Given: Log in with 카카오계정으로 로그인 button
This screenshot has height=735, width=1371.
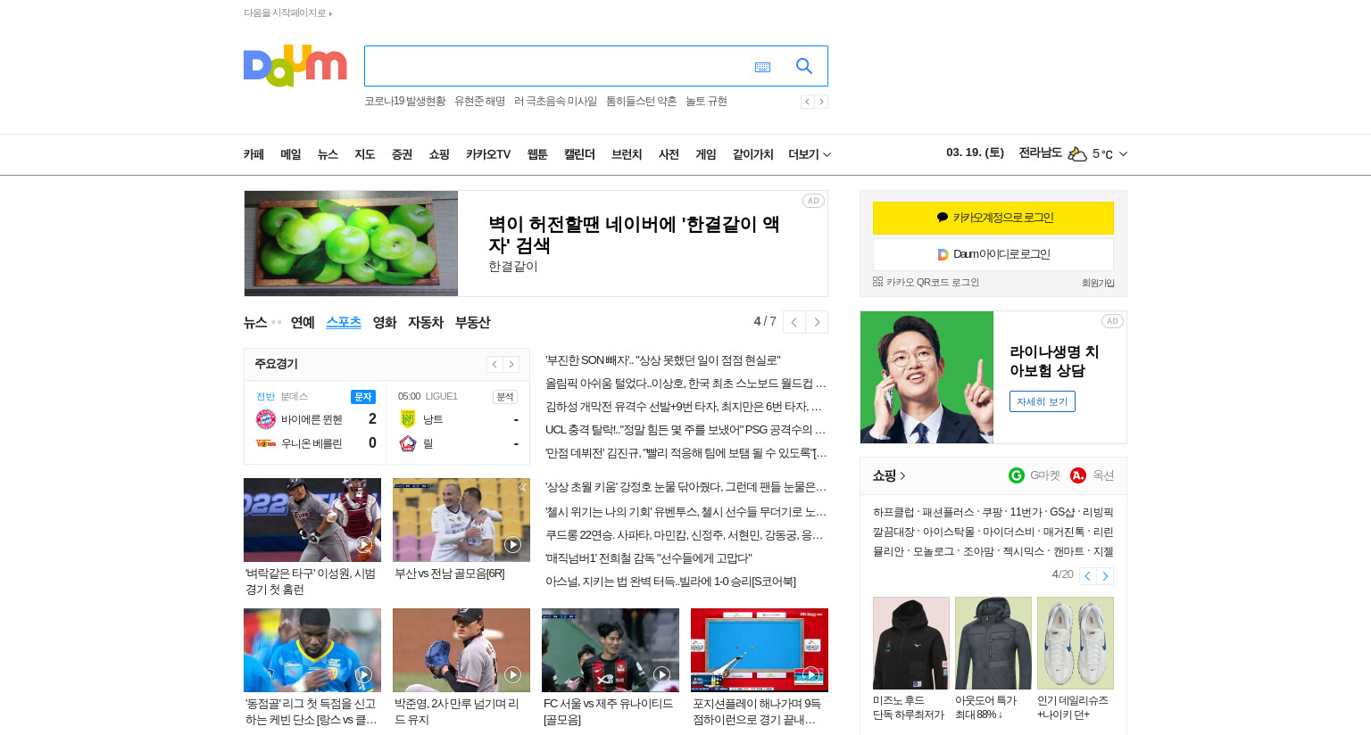Looking at the screenshot, I should click(x=993, y=218).
